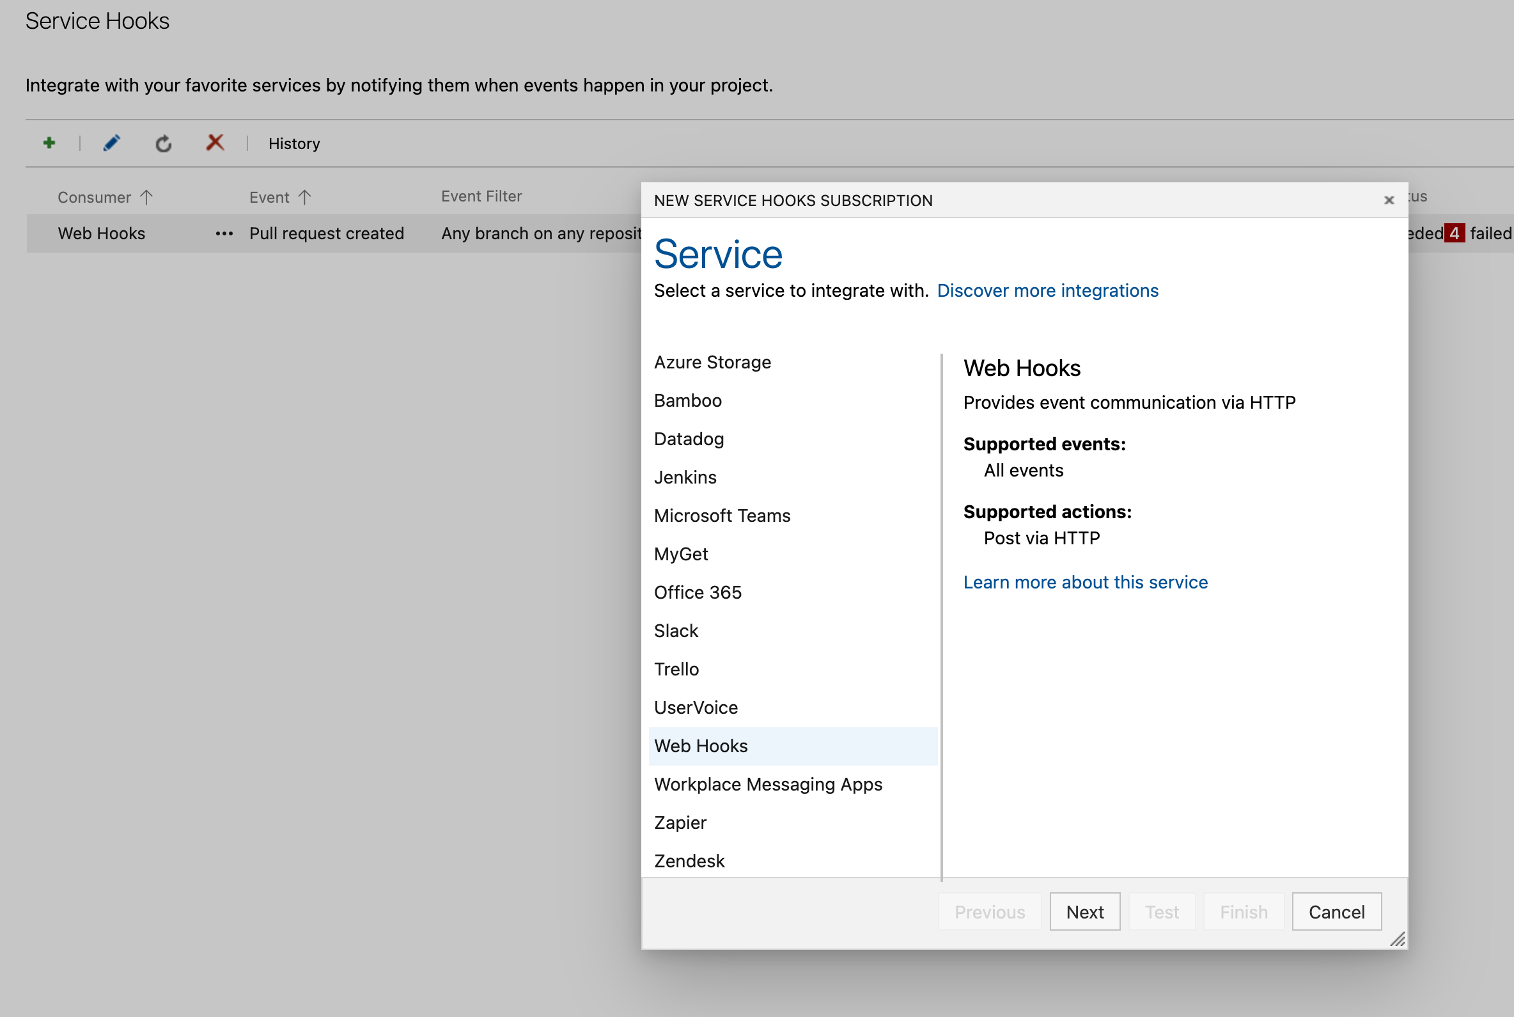Pick Office 365 from the services
The height and width of the screenshot is (1017, 1514).
coord(793,592)
